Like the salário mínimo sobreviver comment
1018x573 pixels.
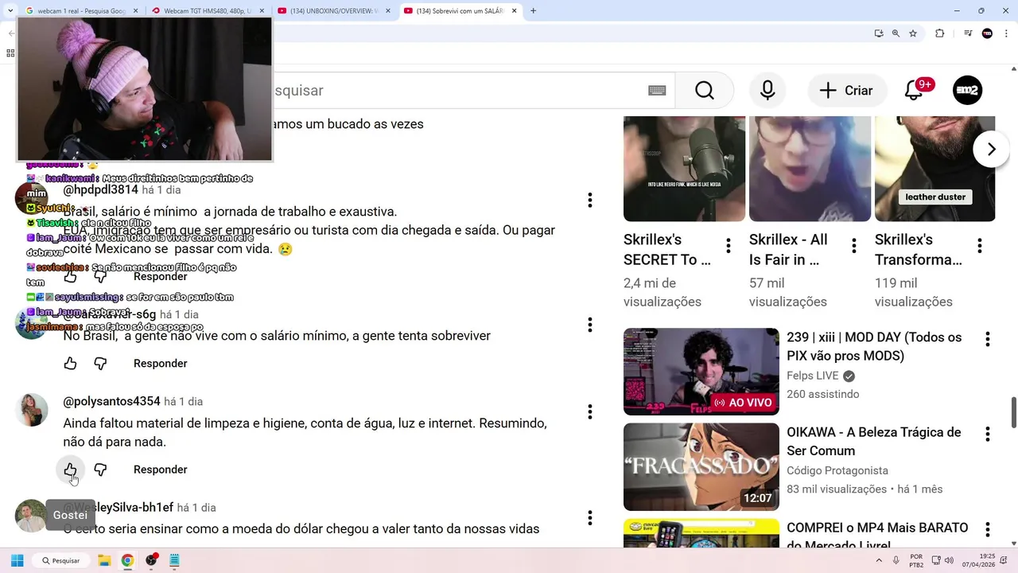pos(70,364)
